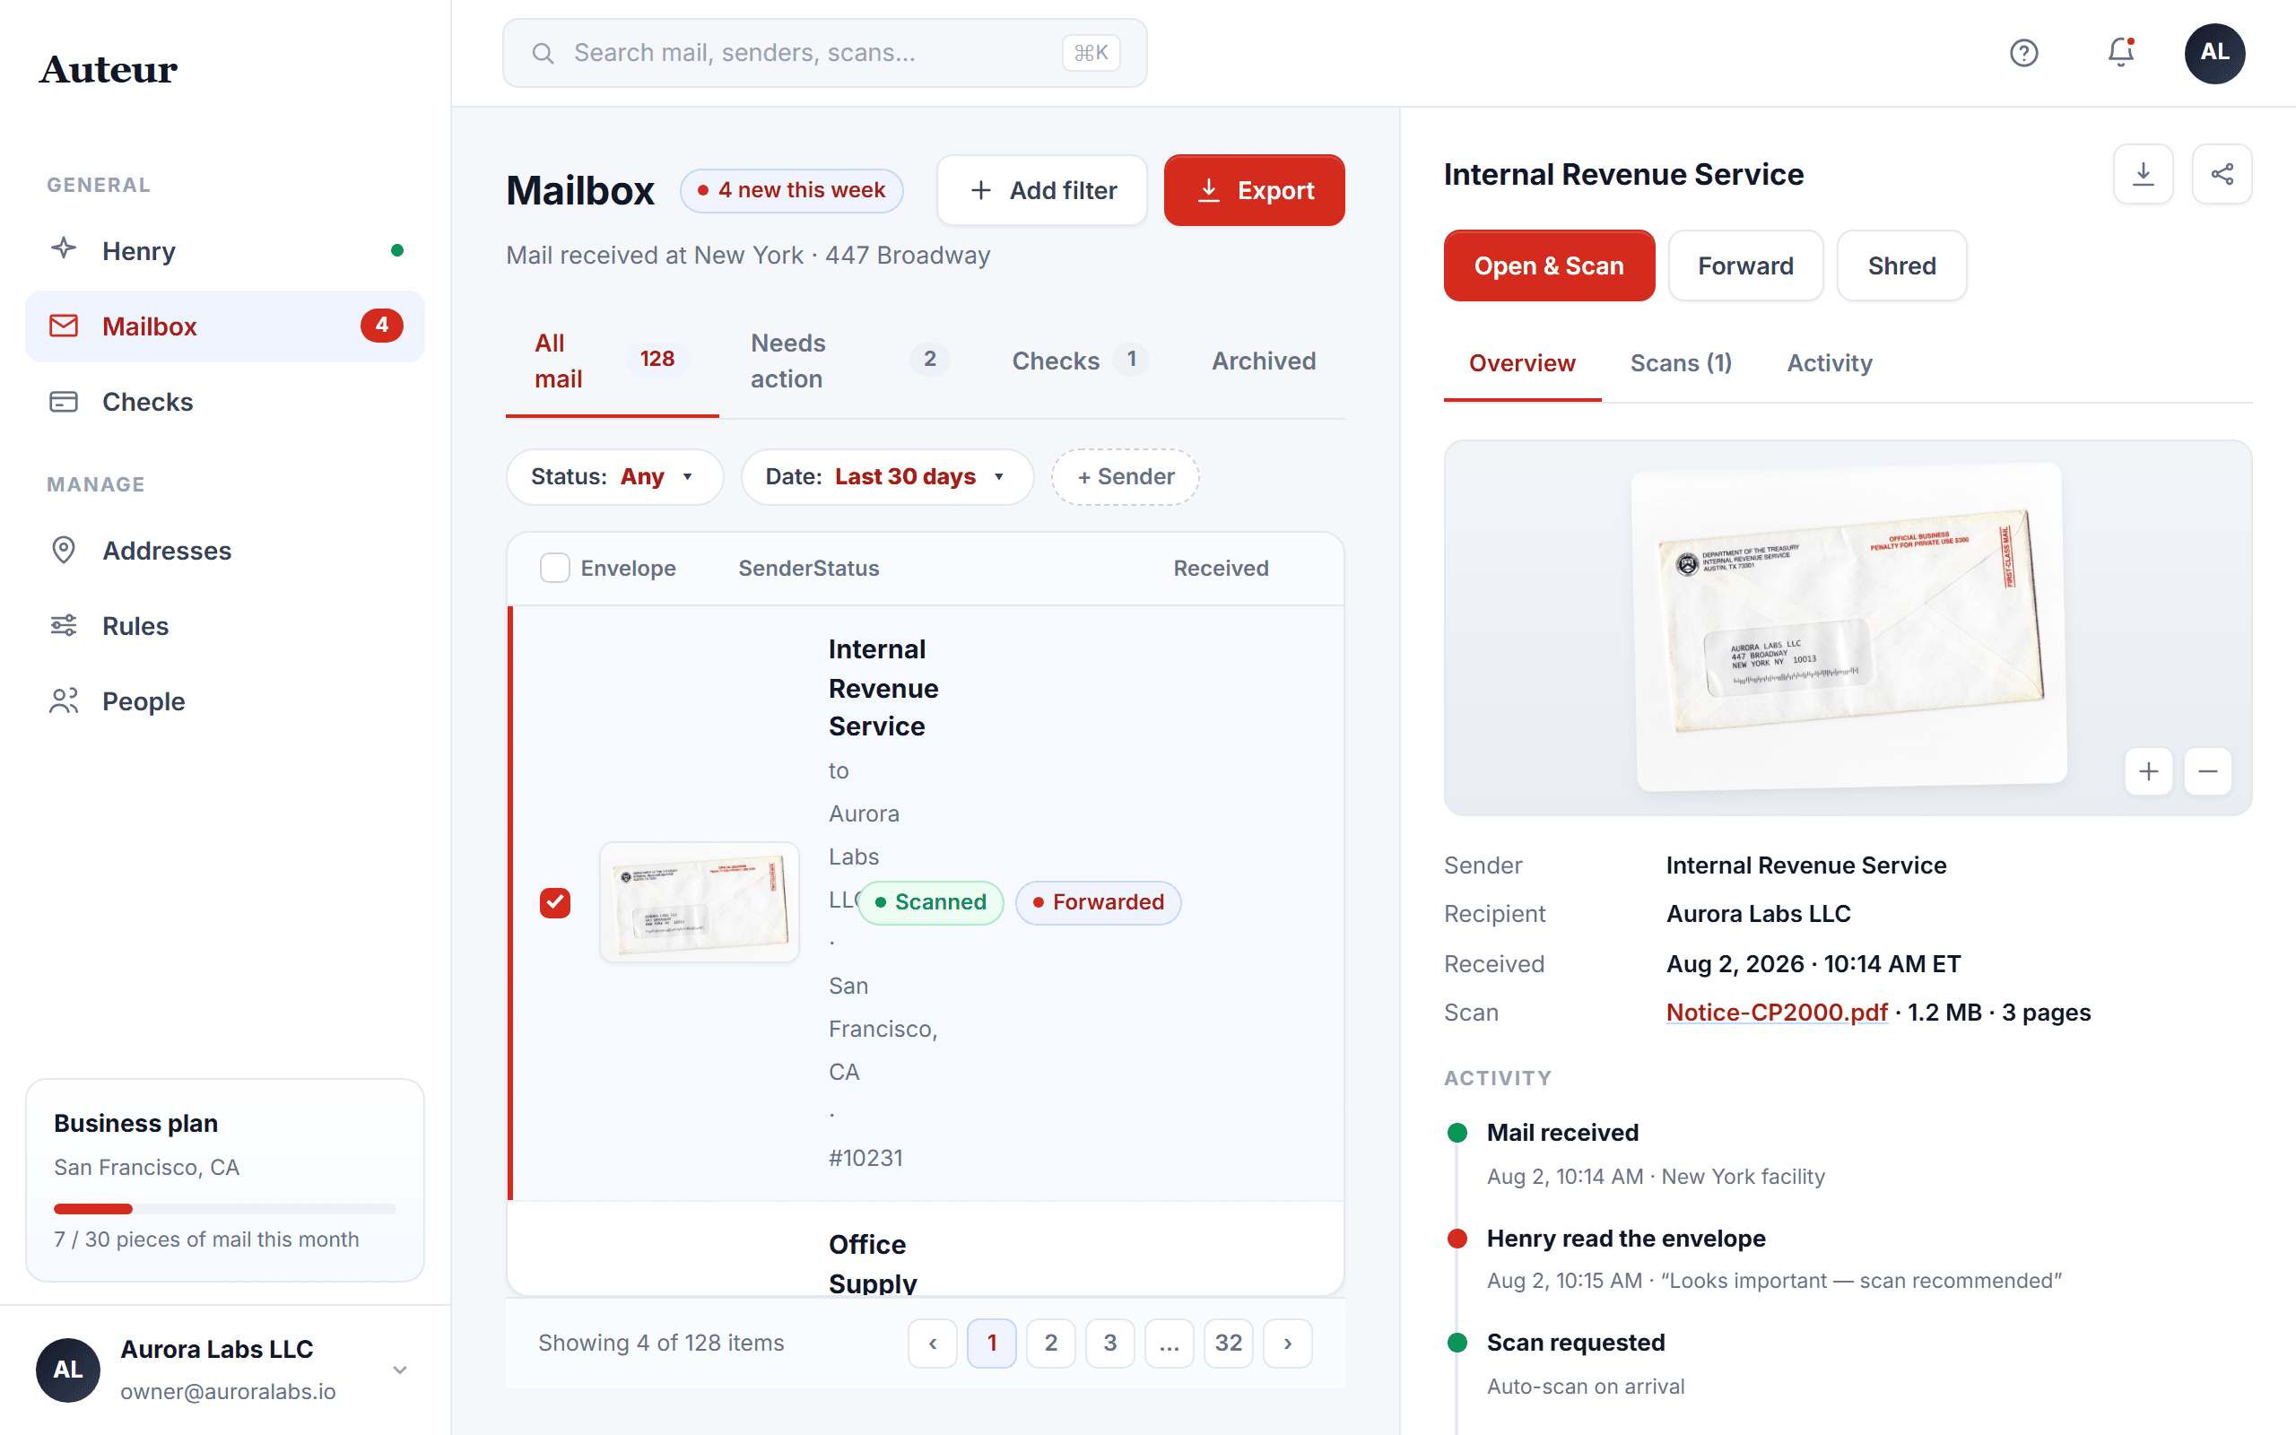Click the People icon in sidebar
Image resolution: width=2296 pixels, height=1435 pixels.
[64, 701]
